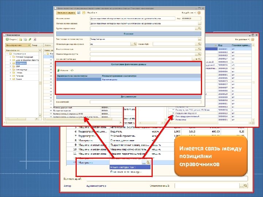The image size is (263, 197).
Task: Click the create folder icon in Номенклатура toolbar
Action: point(20,39)
